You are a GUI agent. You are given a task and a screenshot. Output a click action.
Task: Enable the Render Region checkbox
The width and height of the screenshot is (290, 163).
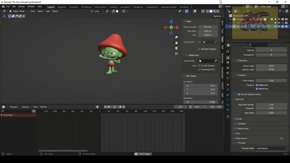pos(199,49)
